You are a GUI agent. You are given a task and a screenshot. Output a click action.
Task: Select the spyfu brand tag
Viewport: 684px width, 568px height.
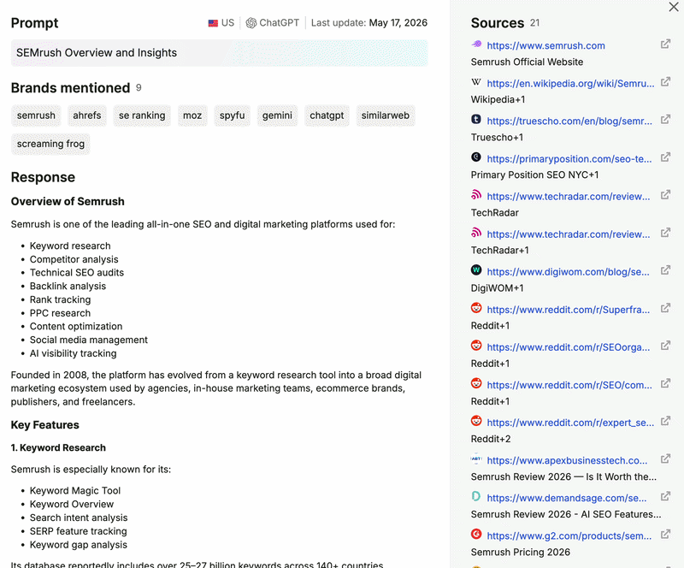232,115
